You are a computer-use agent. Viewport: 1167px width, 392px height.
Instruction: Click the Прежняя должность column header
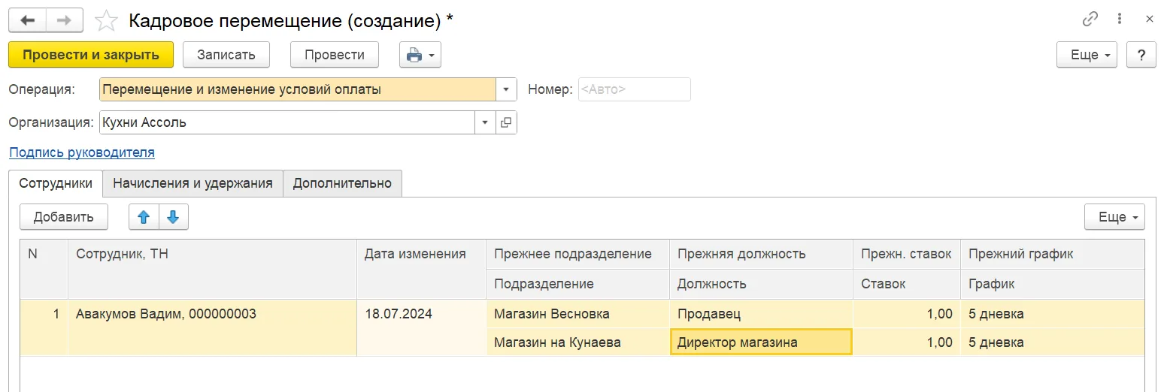761,255
